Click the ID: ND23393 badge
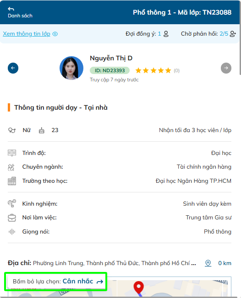Image resolution: width=241 pixels, height=298 pixels. (110, 70)
